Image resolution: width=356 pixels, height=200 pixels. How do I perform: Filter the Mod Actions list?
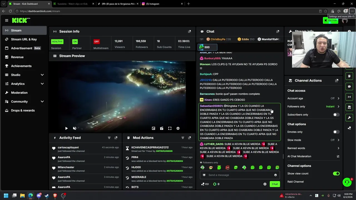(x=183, y=138)
